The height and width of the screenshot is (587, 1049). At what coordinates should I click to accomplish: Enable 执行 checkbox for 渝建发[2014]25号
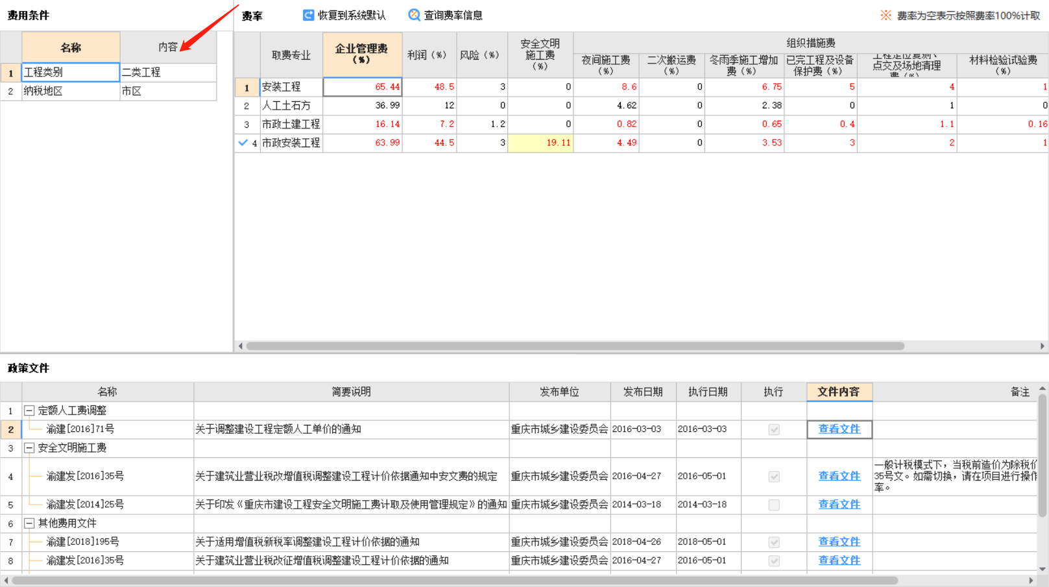point(774,505)
